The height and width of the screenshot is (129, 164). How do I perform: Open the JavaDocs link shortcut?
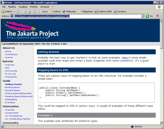click(120, 12)
